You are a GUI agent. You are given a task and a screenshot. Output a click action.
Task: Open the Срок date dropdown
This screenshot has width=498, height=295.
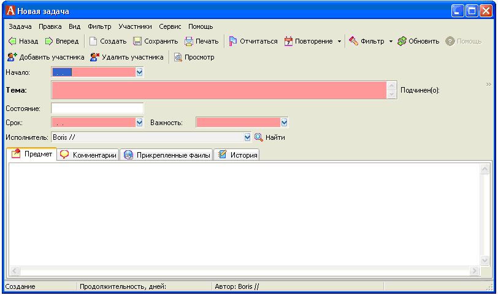[139, 122]
